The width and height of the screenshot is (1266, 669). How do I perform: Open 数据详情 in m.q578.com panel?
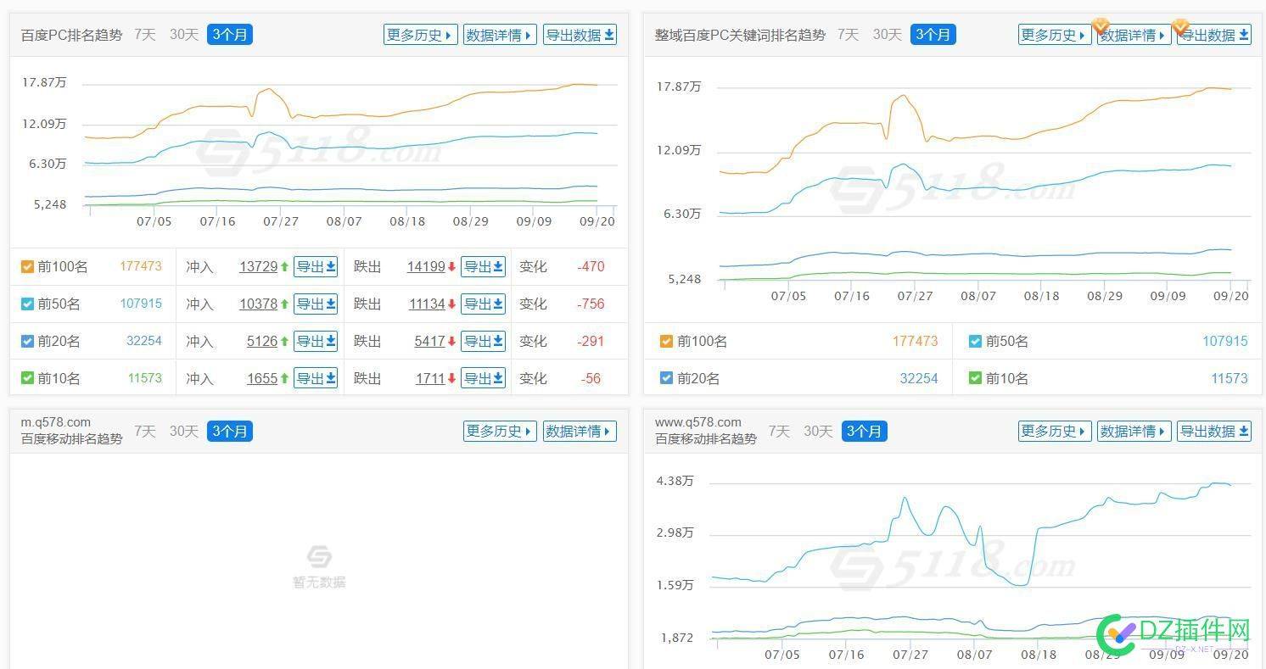580,431
